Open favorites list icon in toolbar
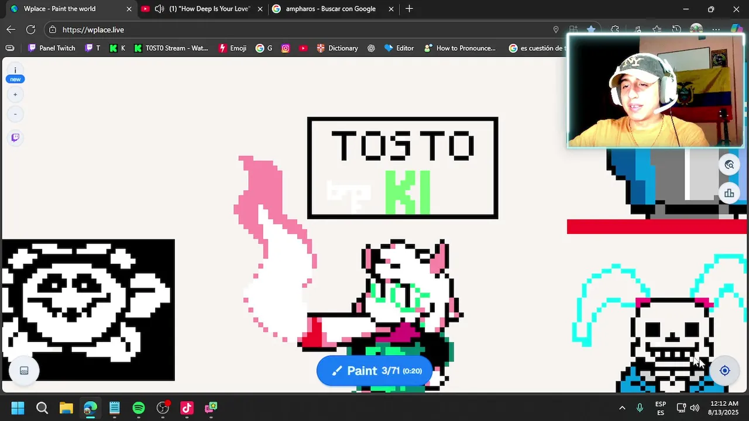 coord(657,29)
